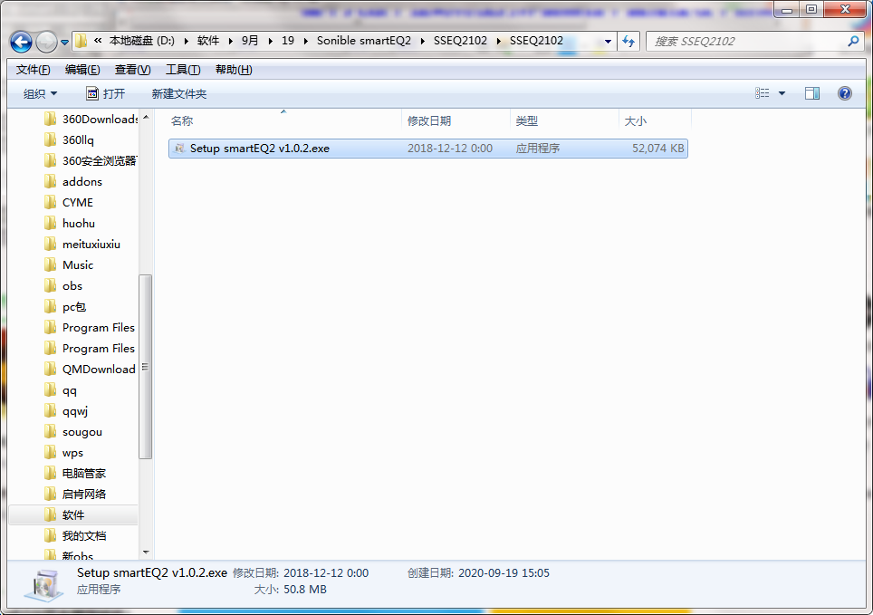Open the recent pages dropdown arrow
Screen dimensions: 873x615
pyautogui.click(x=64, y=43)
